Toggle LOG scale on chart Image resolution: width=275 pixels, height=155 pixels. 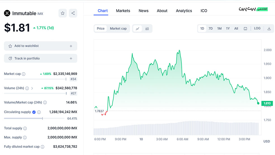257,29
